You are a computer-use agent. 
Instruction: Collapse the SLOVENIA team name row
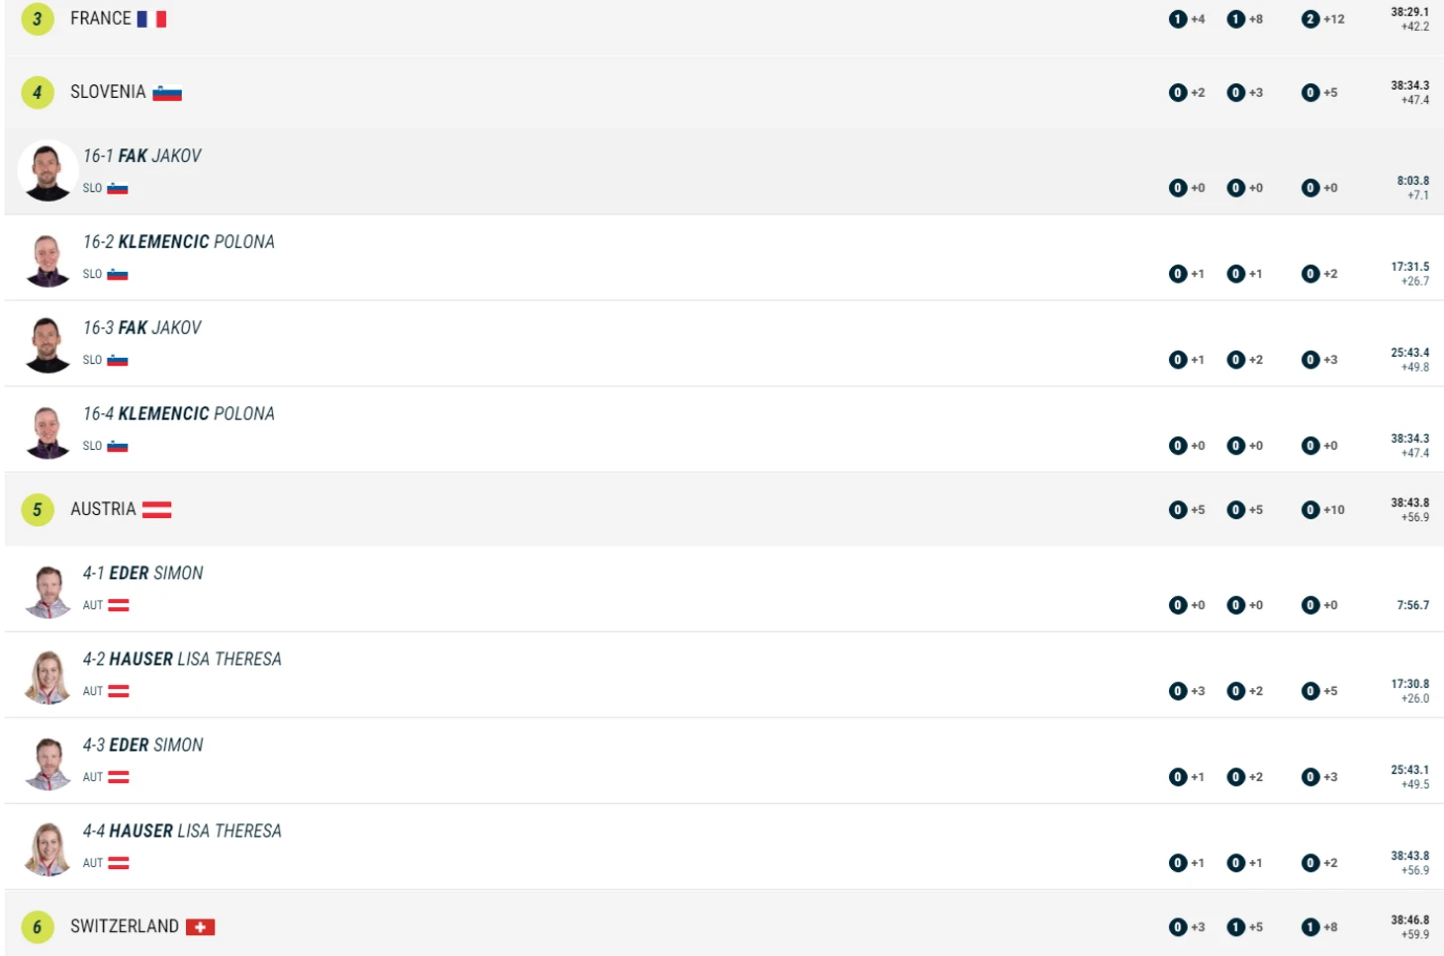click(x=108, y=92)
